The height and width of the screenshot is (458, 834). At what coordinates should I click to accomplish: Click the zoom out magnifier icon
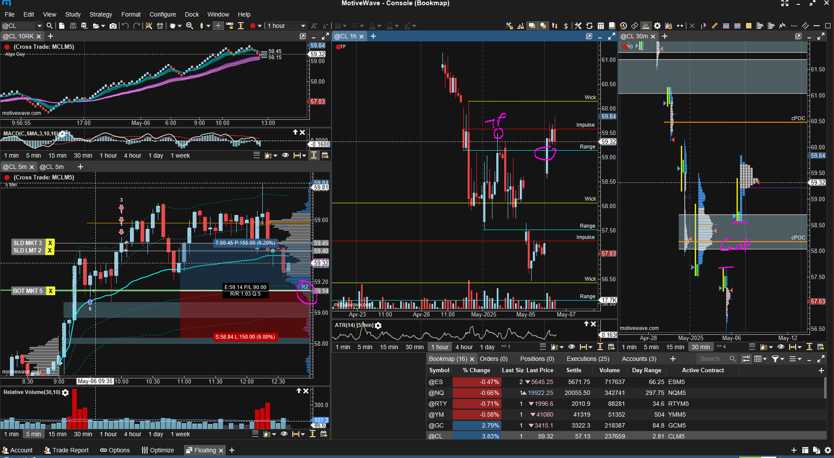(x=190, y=26)
